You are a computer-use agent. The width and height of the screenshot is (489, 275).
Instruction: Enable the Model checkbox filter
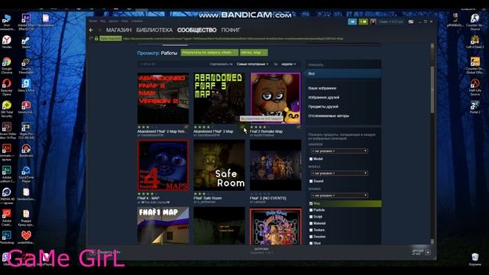311,159
